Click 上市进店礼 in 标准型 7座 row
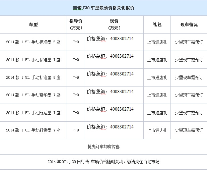The height and width of the screenshot is (170, 207). point(157,60)
